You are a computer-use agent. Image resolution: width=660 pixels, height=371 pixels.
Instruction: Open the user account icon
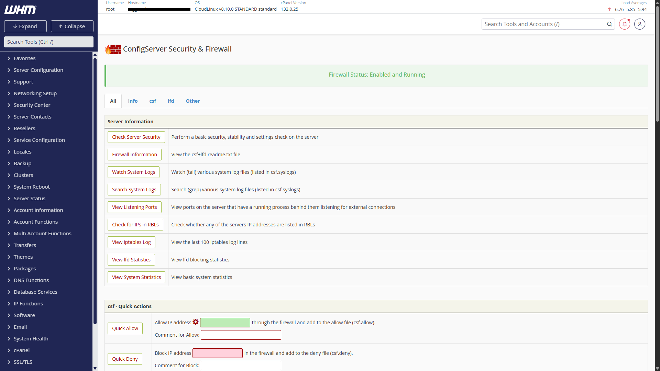pyautogui.click(x=639, y=24)
